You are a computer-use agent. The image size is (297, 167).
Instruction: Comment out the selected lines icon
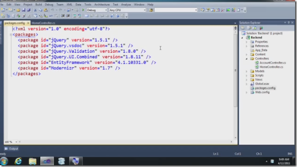click(75, 16)
